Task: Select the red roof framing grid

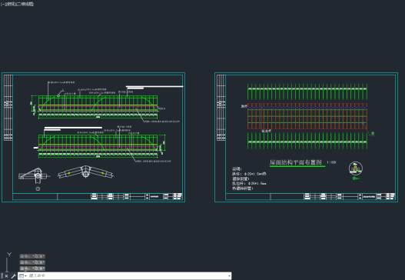Action: pos(307,116)
